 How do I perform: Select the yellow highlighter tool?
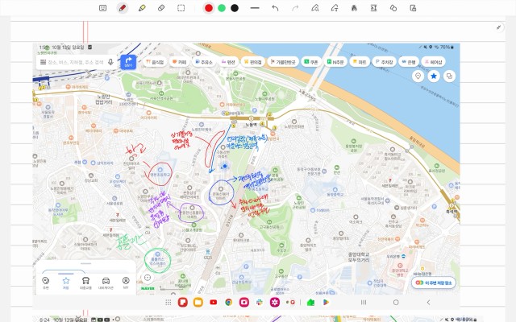coord(142,8)
